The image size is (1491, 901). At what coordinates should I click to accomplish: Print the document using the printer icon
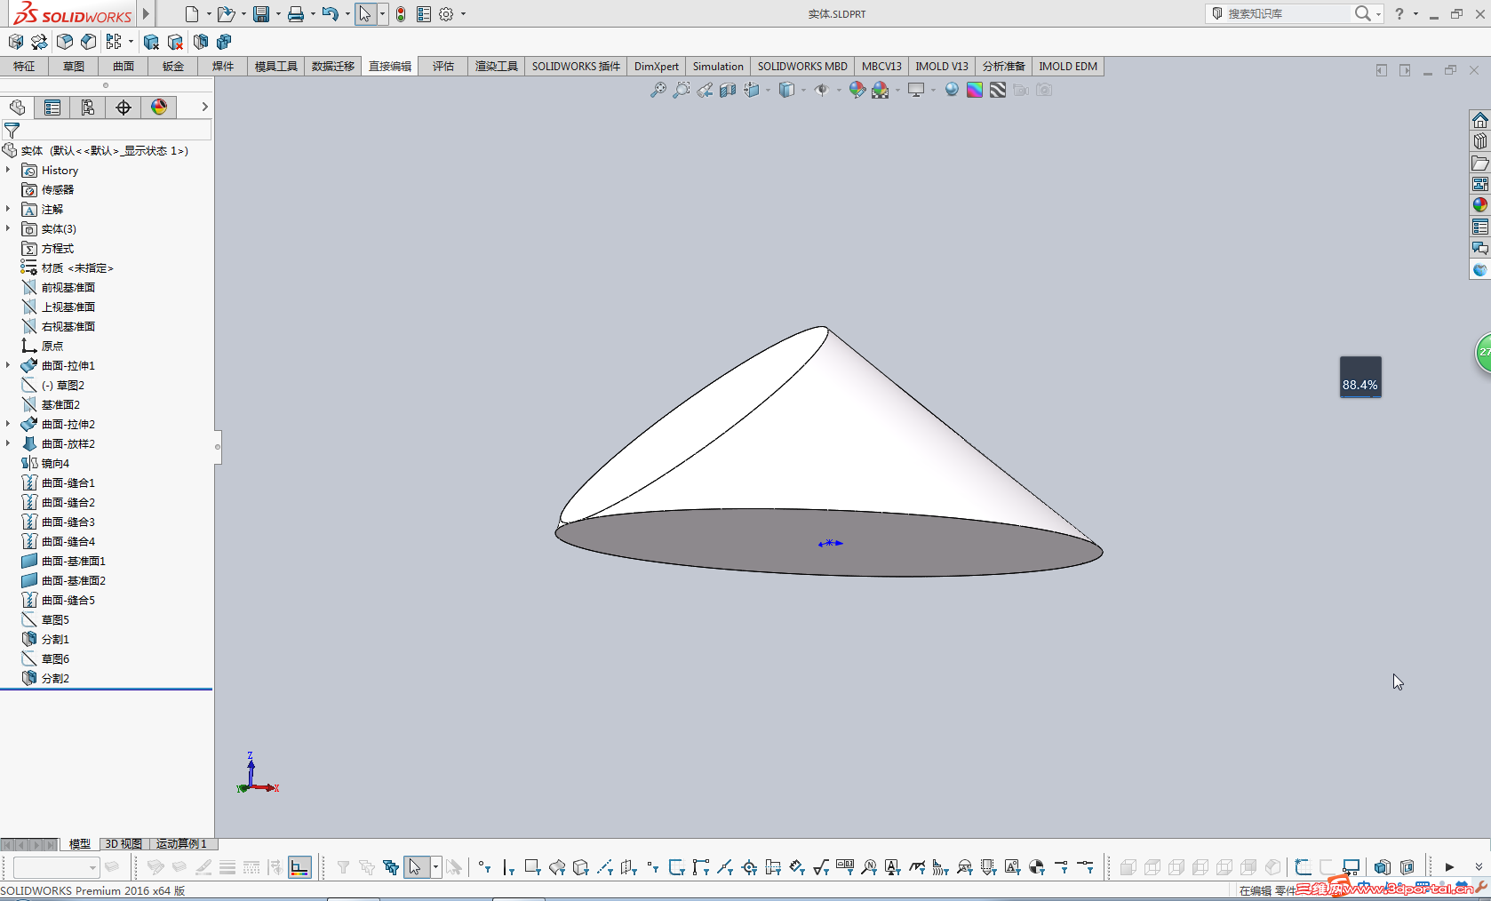coord(296,14)
